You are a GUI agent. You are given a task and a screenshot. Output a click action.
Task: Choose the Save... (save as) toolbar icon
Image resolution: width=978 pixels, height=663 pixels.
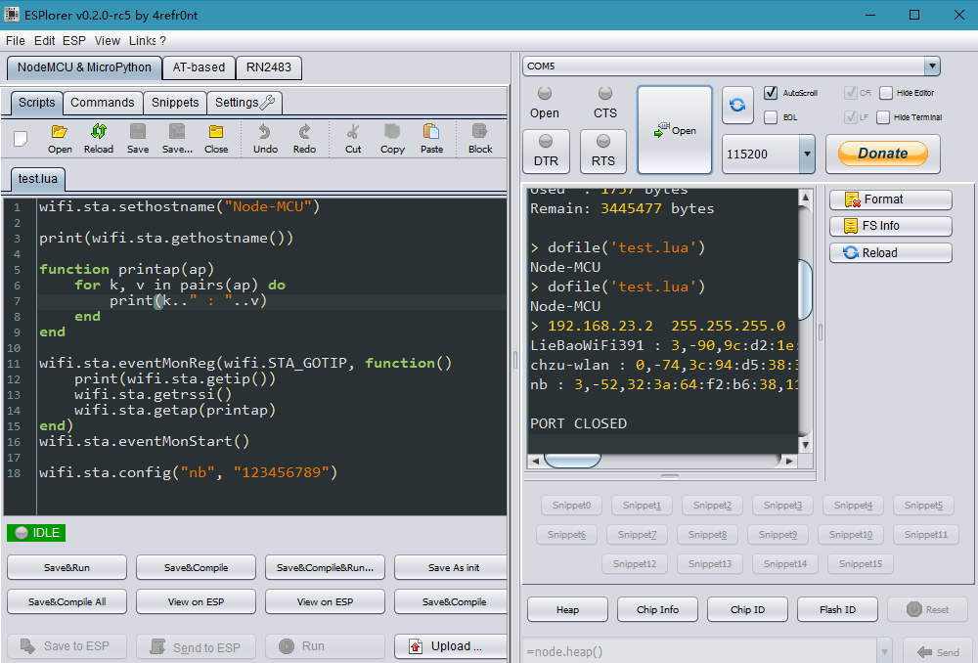[x=177, y=139]
